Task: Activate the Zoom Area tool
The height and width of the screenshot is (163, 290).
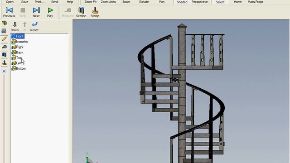Action: 108,2
